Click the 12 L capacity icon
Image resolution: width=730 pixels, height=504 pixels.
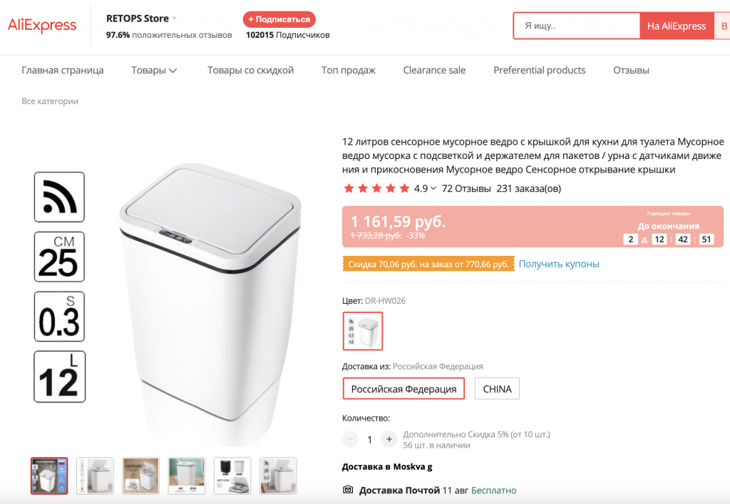59,376
